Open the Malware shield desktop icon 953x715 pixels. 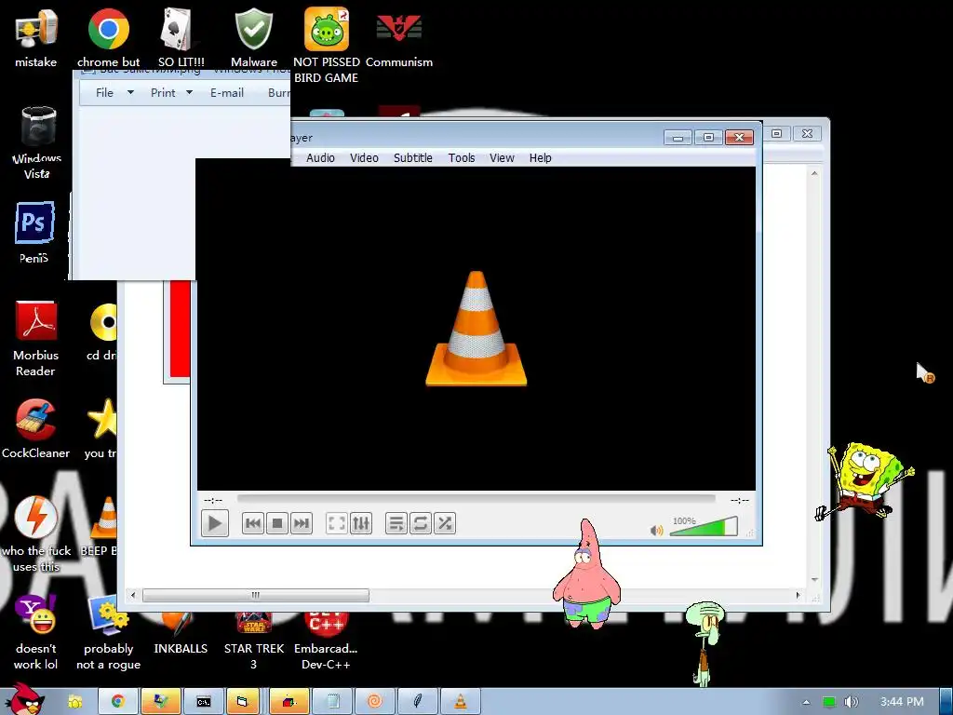[254, 37]
